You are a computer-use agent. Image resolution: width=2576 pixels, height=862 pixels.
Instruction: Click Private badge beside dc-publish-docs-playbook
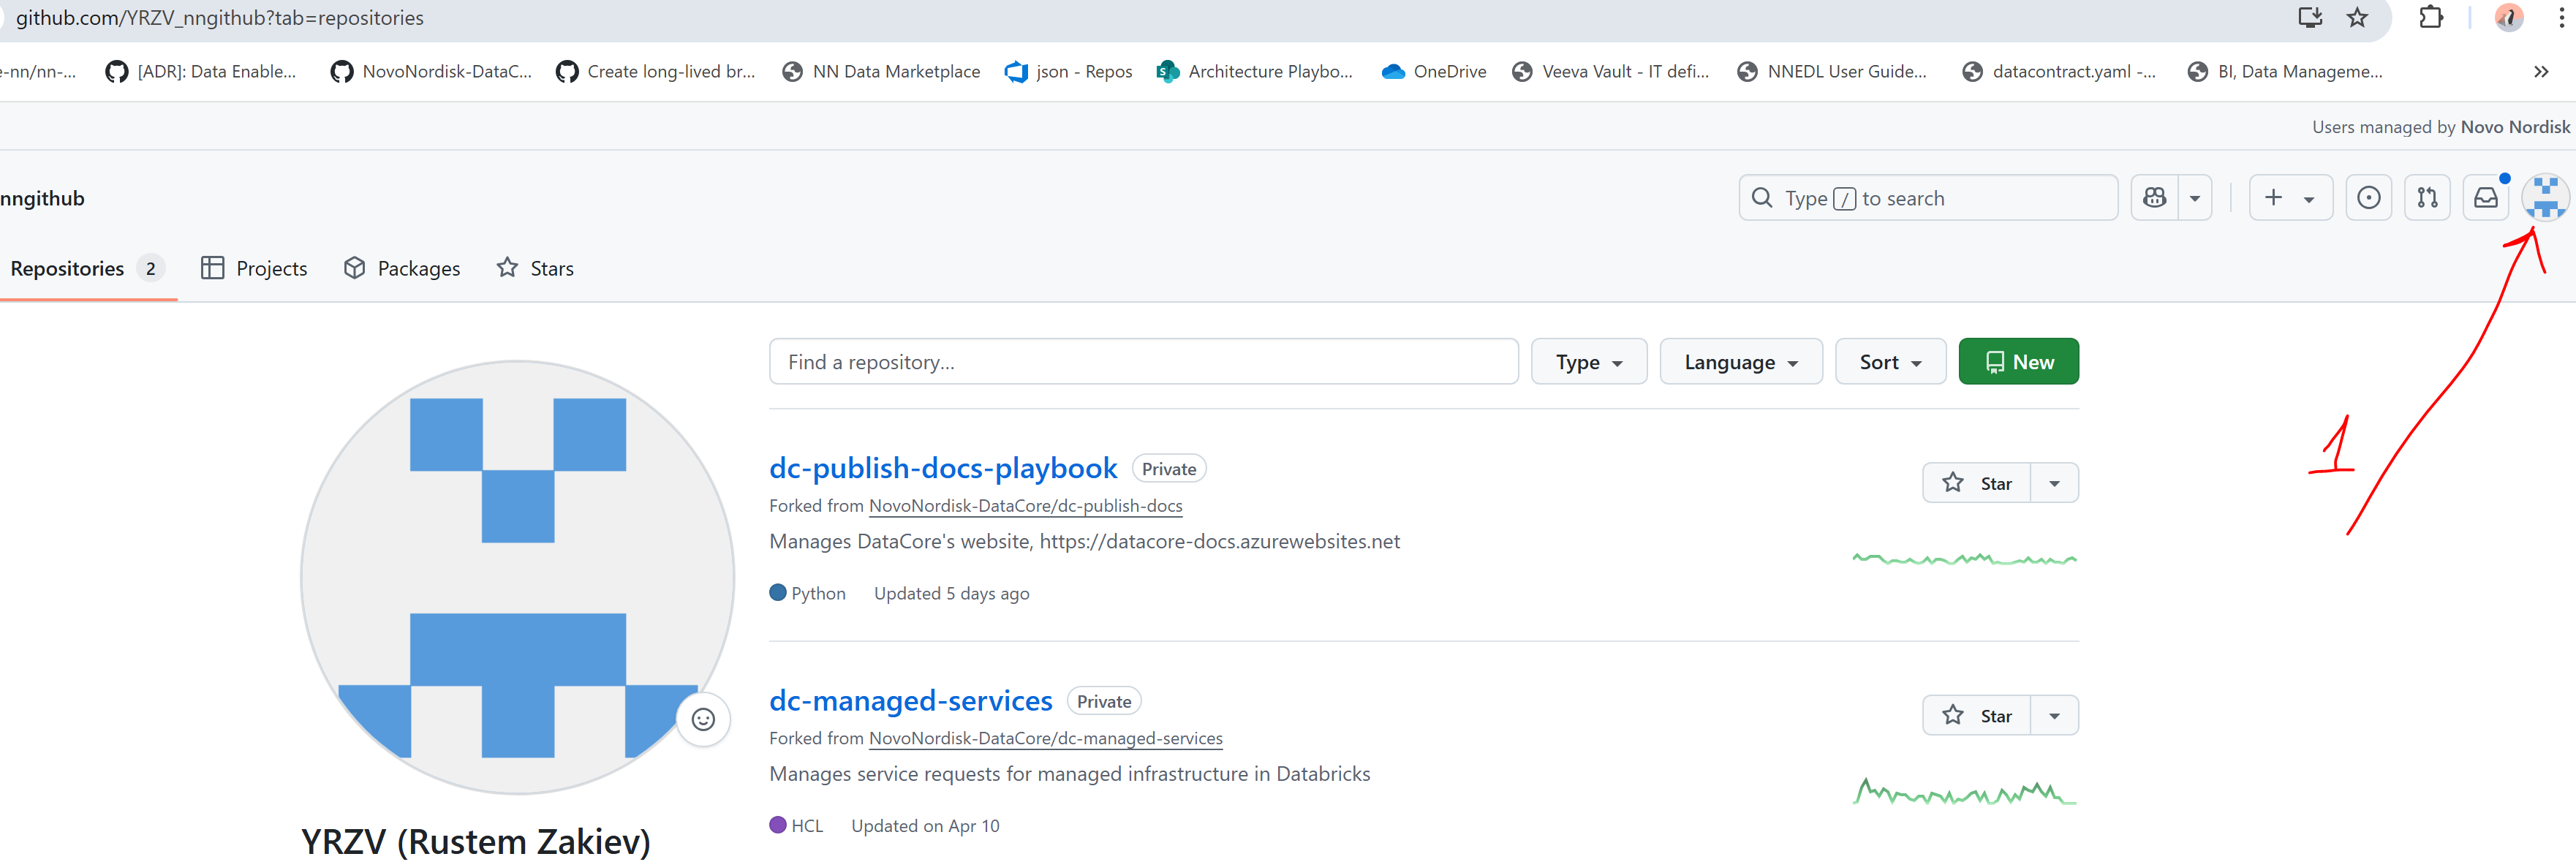click(1168, 469)
